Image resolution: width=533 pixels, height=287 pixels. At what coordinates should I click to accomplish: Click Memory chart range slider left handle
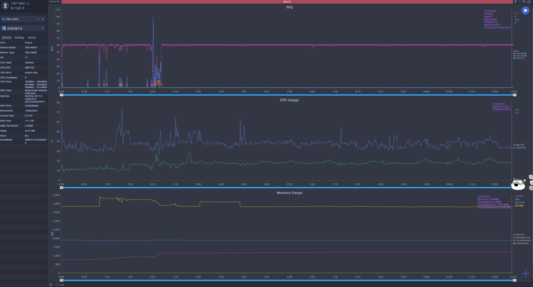[62, 280]
